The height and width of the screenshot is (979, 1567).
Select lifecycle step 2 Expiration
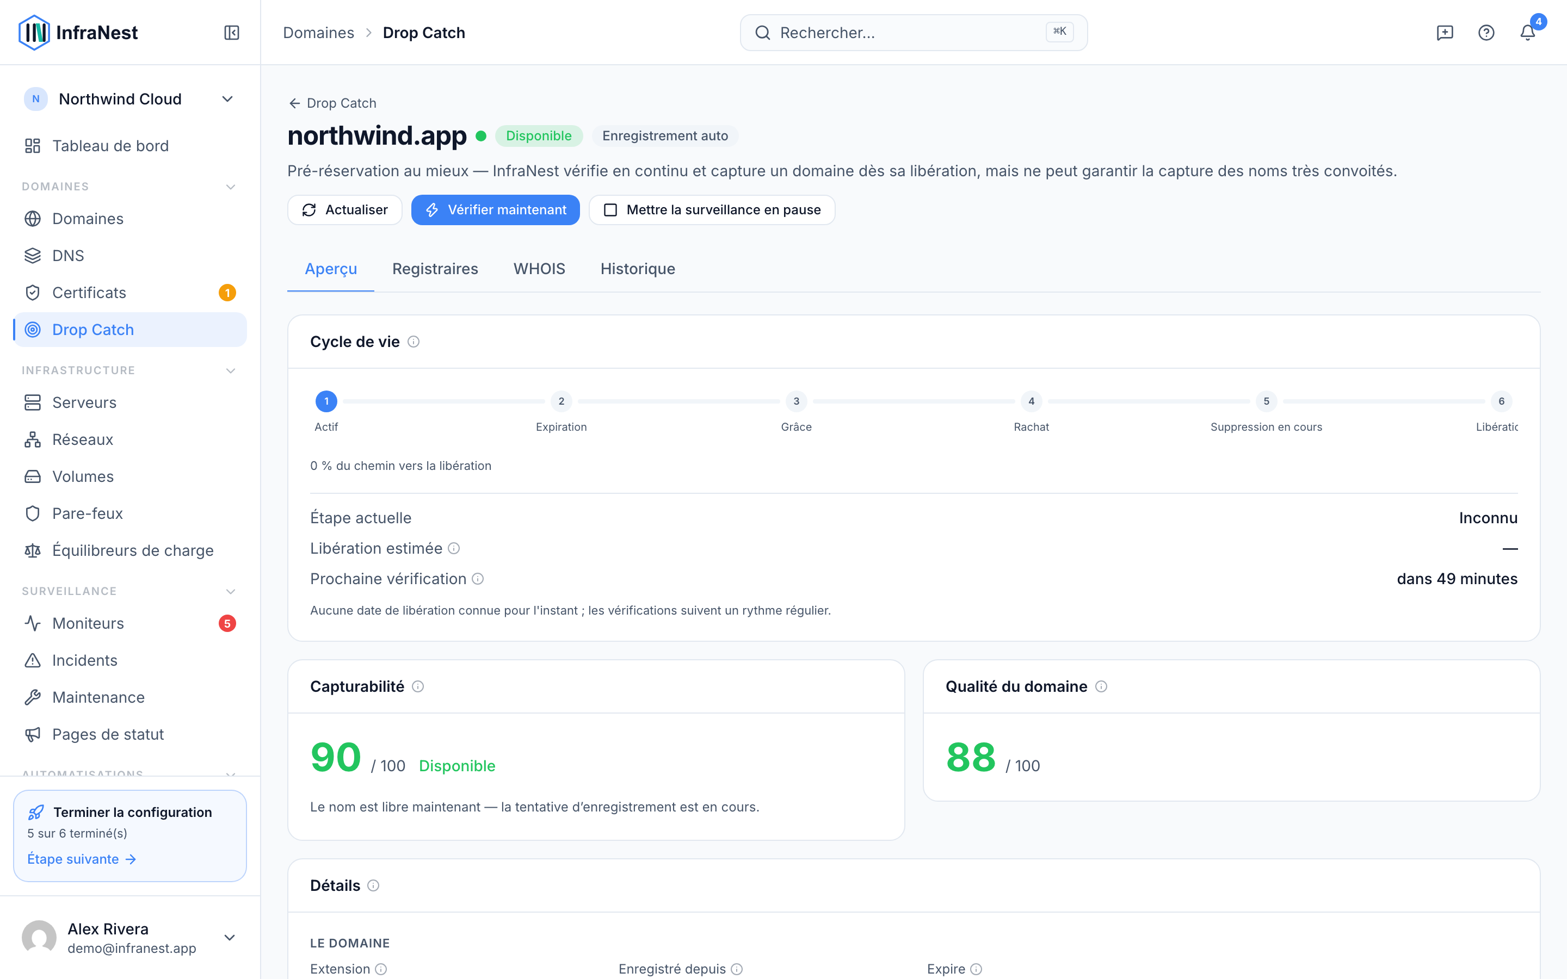[x=562, y=401]
